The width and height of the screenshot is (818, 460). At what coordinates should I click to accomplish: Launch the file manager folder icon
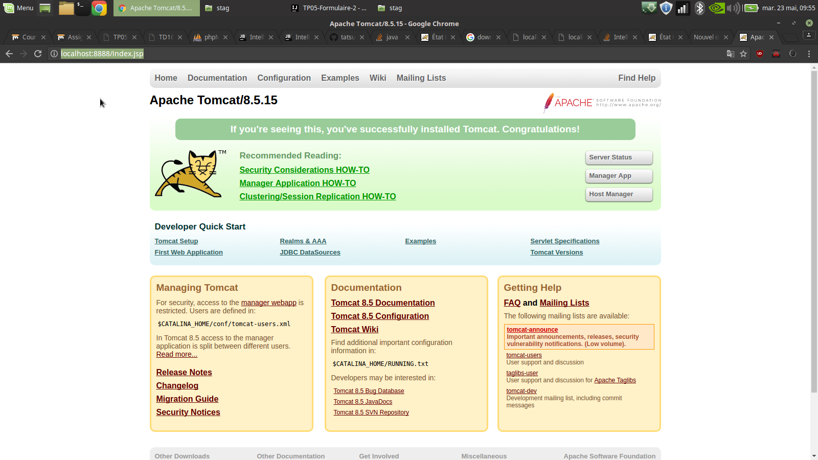point(66,8)
